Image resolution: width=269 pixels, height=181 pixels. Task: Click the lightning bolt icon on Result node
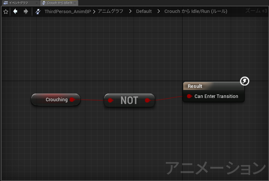click(x=244, y=81)
